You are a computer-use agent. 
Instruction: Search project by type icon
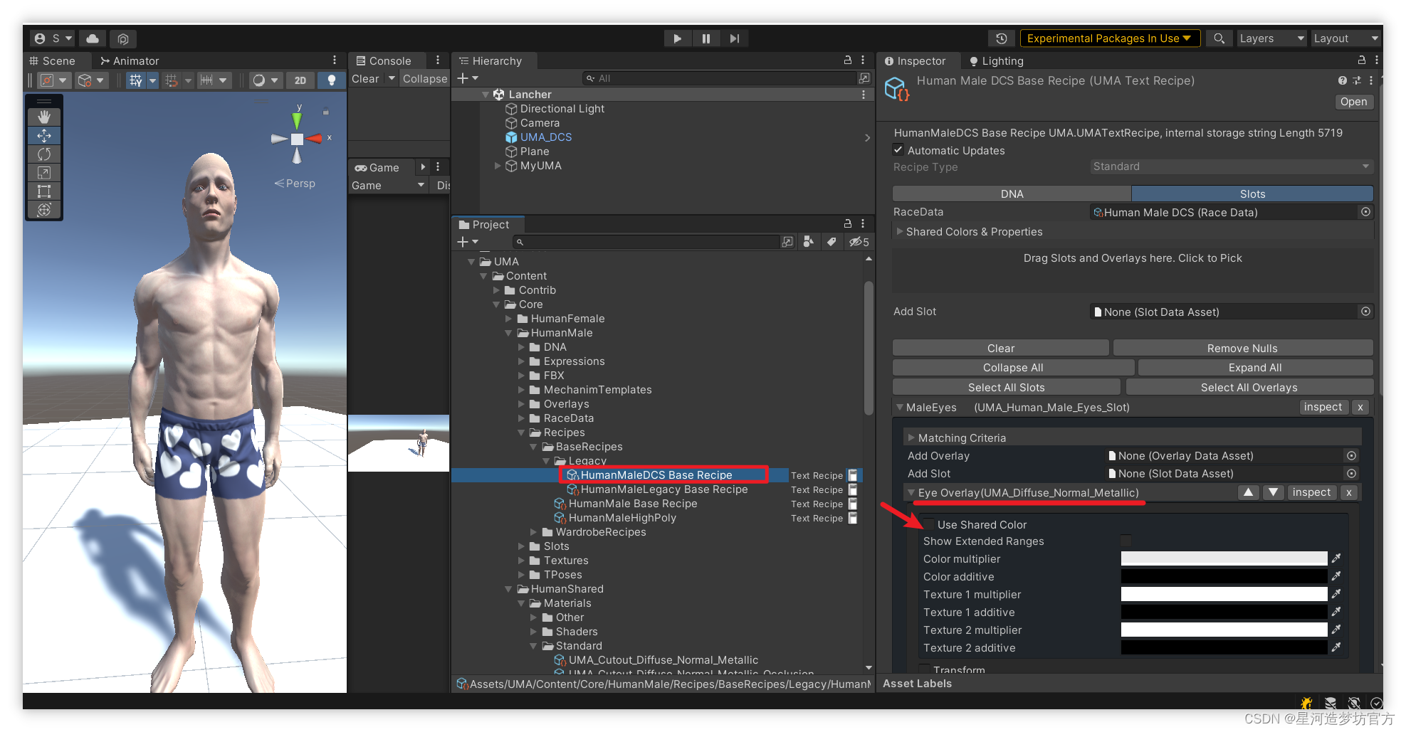pos(808,242)
